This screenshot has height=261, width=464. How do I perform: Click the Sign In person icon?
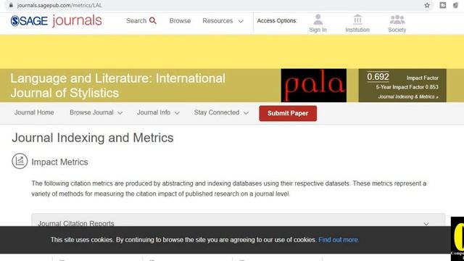click(318, 20)
